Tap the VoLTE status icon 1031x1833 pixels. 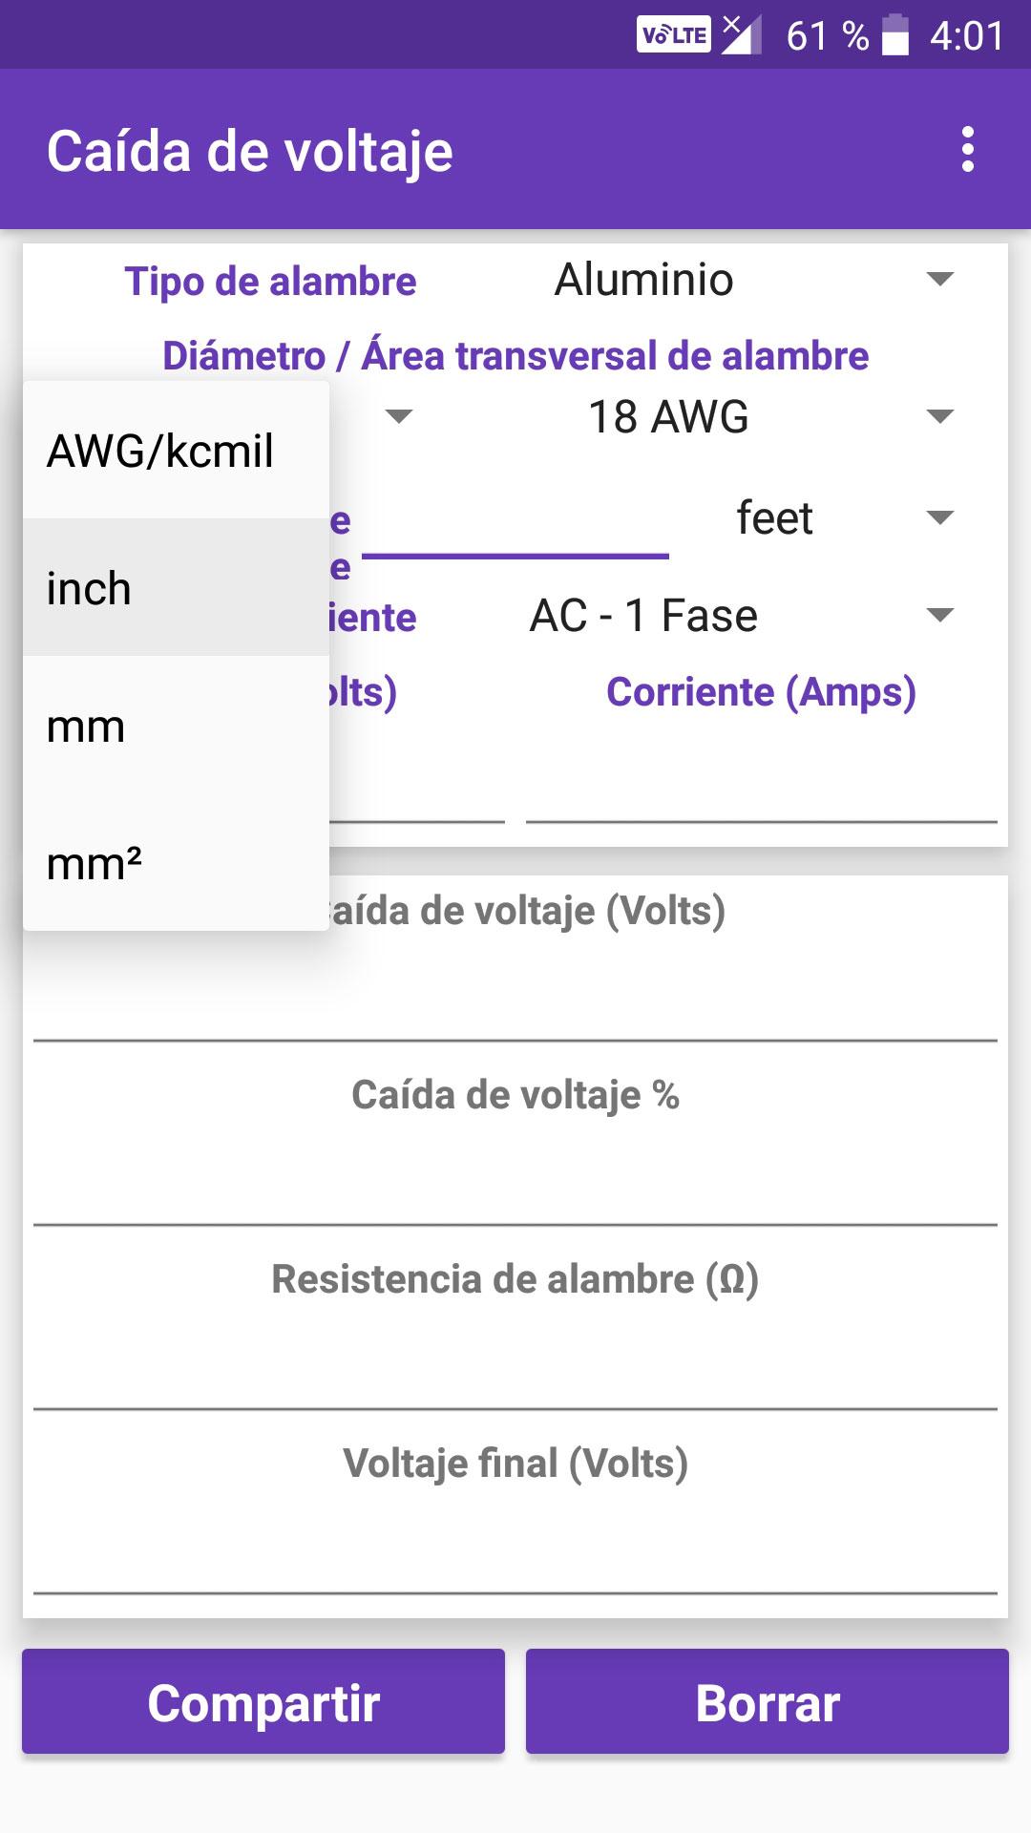coord(674,35)
